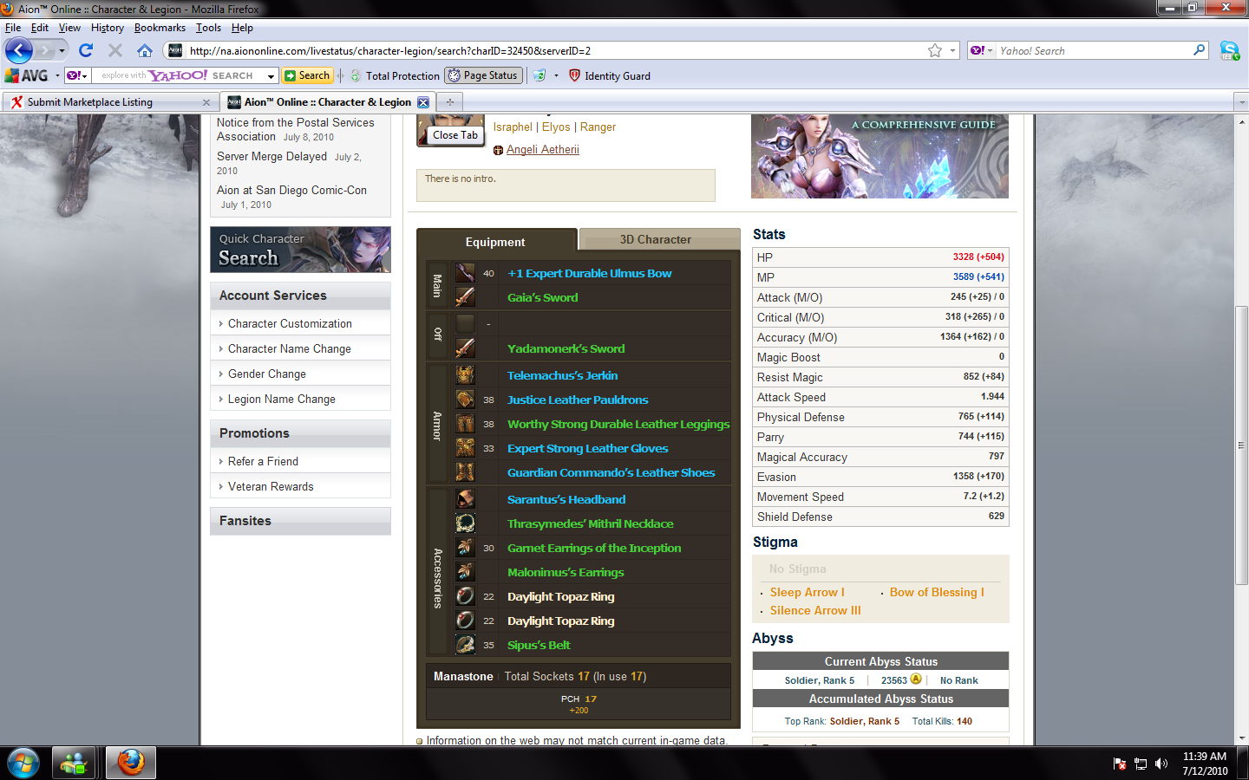Open the Bookmarks menu
Viewport: 1249px width, 780px height.
[x=160, y=28]
